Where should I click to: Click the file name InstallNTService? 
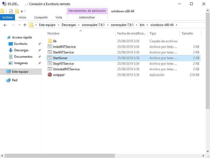64,47
